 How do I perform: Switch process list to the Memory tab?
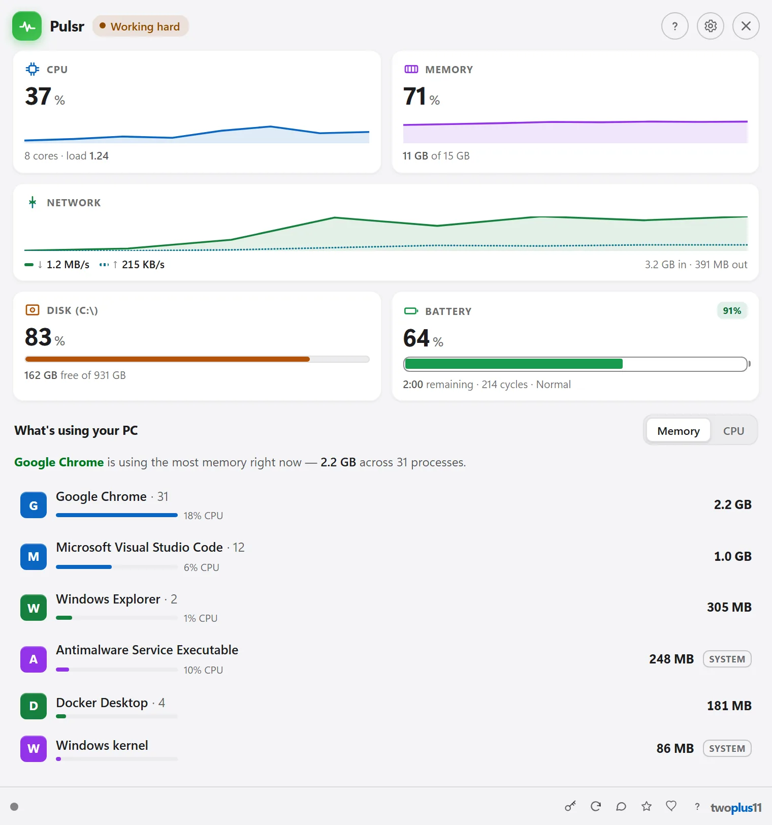pyautogui.click(x=678, y=431)
